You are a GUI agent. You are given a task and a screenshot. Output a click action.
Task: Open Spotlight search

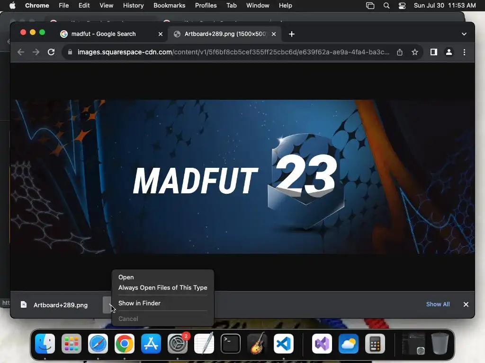(386, 6)
